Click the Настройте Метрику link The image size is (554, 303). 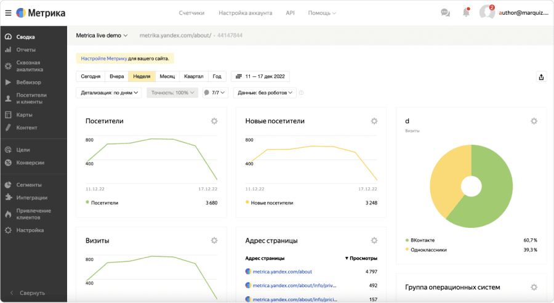(x=103, y=59)
